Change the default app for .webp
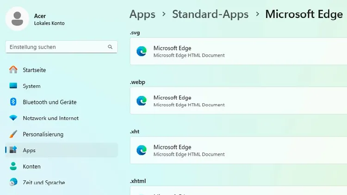 pyautogui.click(x=239, y=101)
